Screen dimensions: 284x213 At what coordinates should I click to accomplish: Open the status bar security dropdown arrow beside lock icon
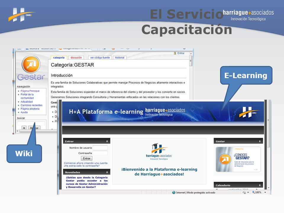click(248, 192)
